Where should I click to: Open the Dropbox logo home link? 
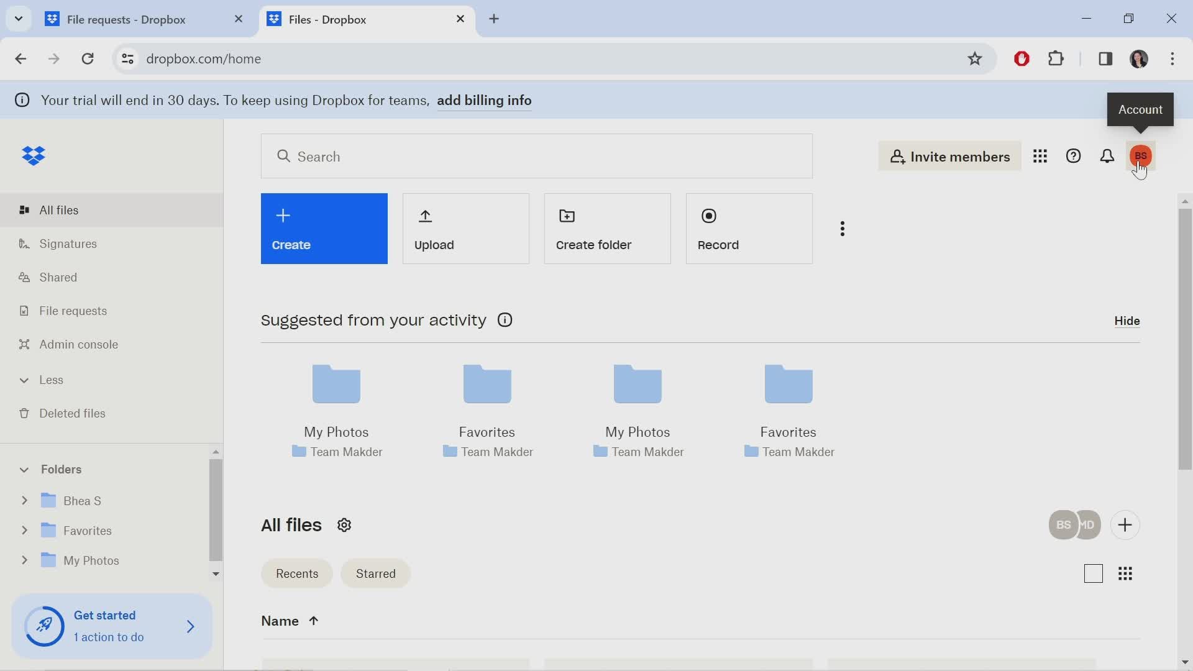coord(34,155)
